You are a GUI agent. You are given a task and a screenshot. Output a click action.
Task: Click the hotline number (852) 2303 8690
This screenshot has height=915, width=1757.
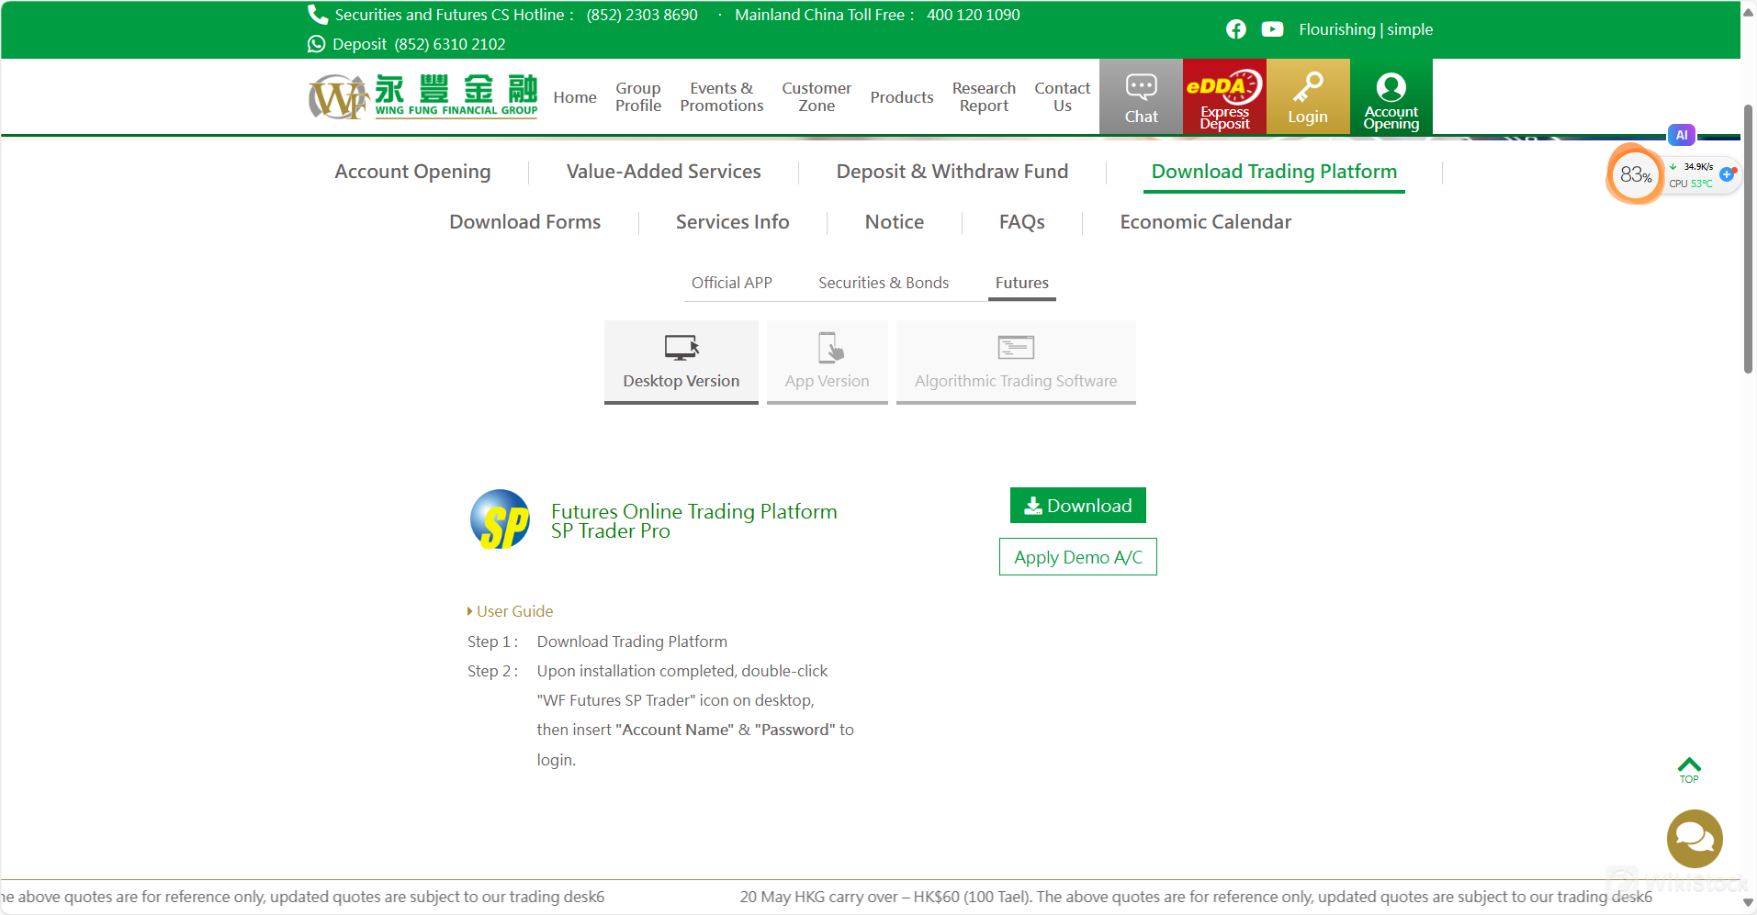(x=642, y=15)
